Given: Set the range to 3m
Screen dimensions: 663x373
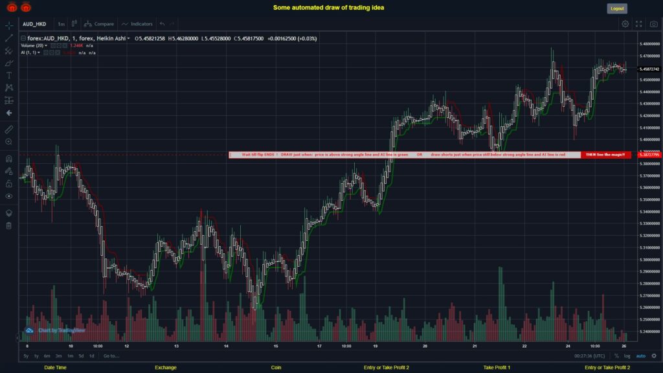Looking at the screenshot, I should [59, 356].
